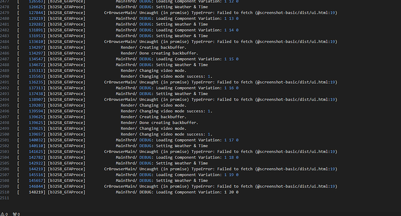Click '[b3258_GTAProce]' tag on line 2508
Screen dimensions: 401x216
pyautogui.click(x=66, y=181)
